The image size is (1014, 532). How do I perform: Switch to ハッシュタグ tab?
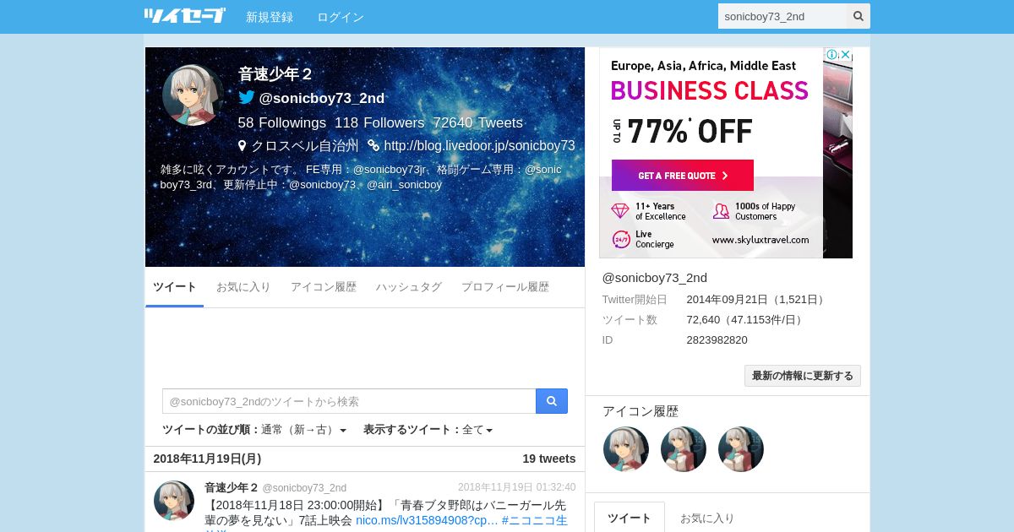[x=409, y=287]
